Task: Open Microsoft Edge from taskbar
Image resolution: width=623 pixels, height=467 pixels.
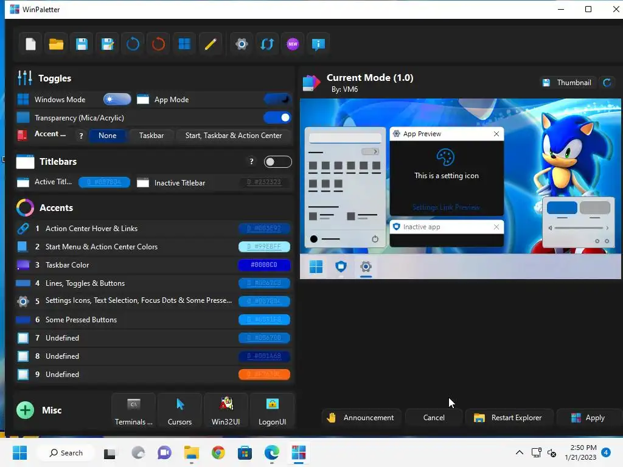Action: point(272,452)
